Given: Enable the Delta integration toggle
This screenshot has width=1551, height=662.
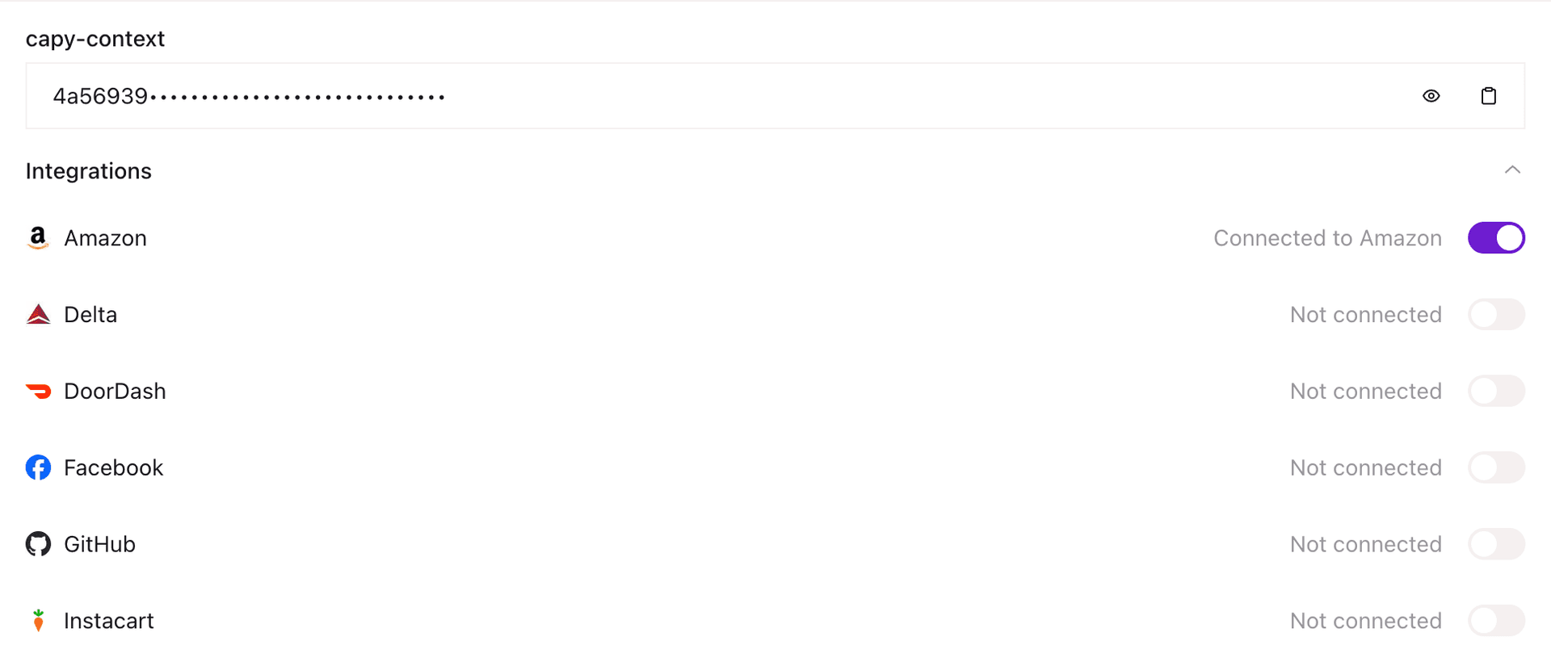Looking at the screenshot, I should pyautogui.click(x=1496, y=314).
